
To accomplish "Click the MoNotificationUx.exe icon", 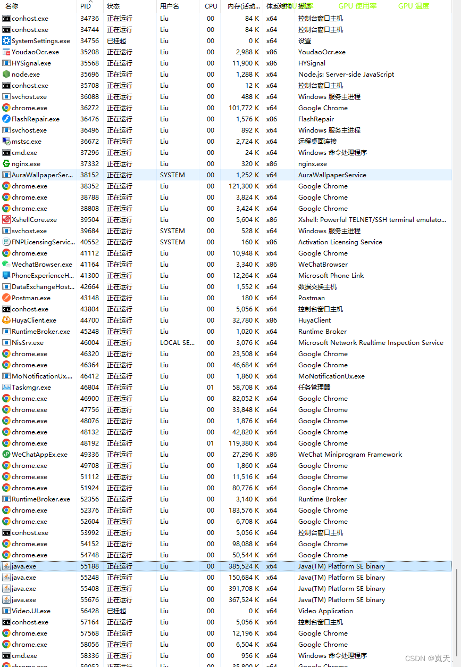I will pos(6,376).
